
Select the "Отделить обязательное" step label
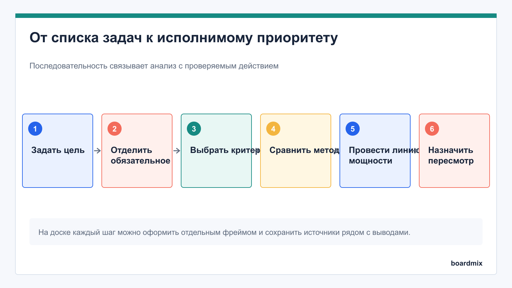coord(140,155)
